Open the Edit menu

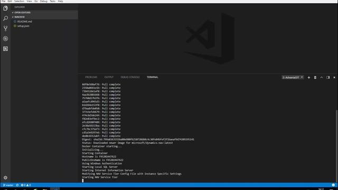10,1
